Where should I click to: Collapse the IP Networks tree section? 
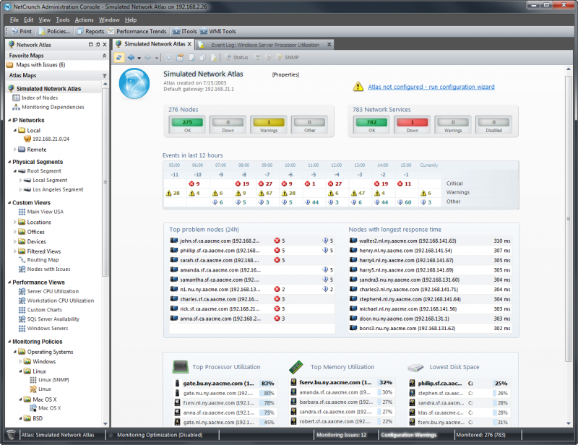pyautogui.click(x=9, y=120)
